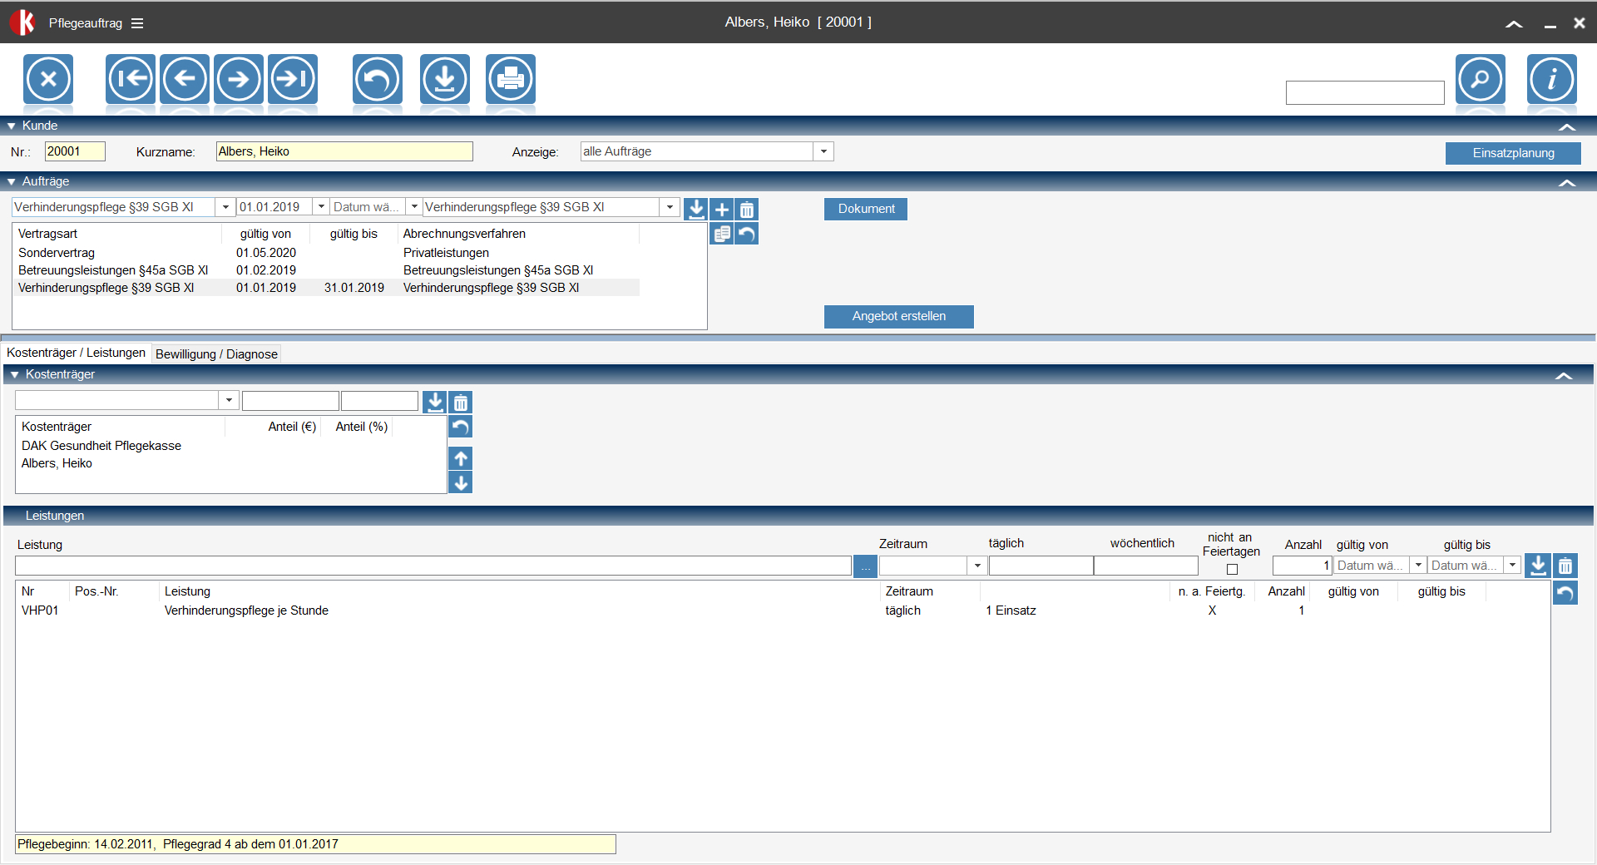Collapse the Aufträge section
This screenshot has height=865, width=1597.
1567,182
